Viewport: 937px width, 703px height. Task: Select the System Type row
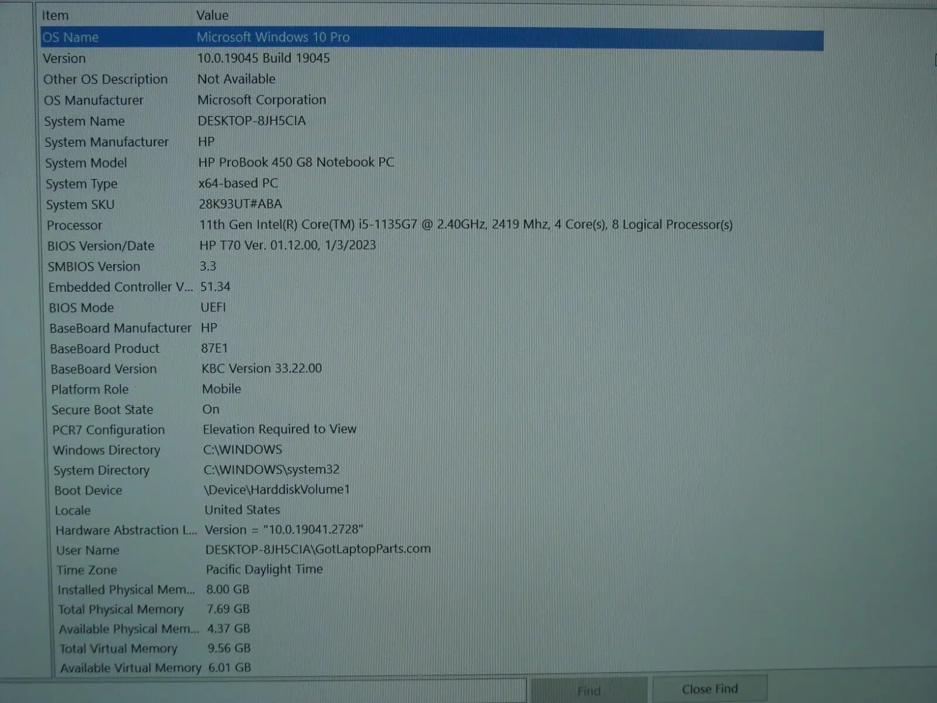[81, 184]
